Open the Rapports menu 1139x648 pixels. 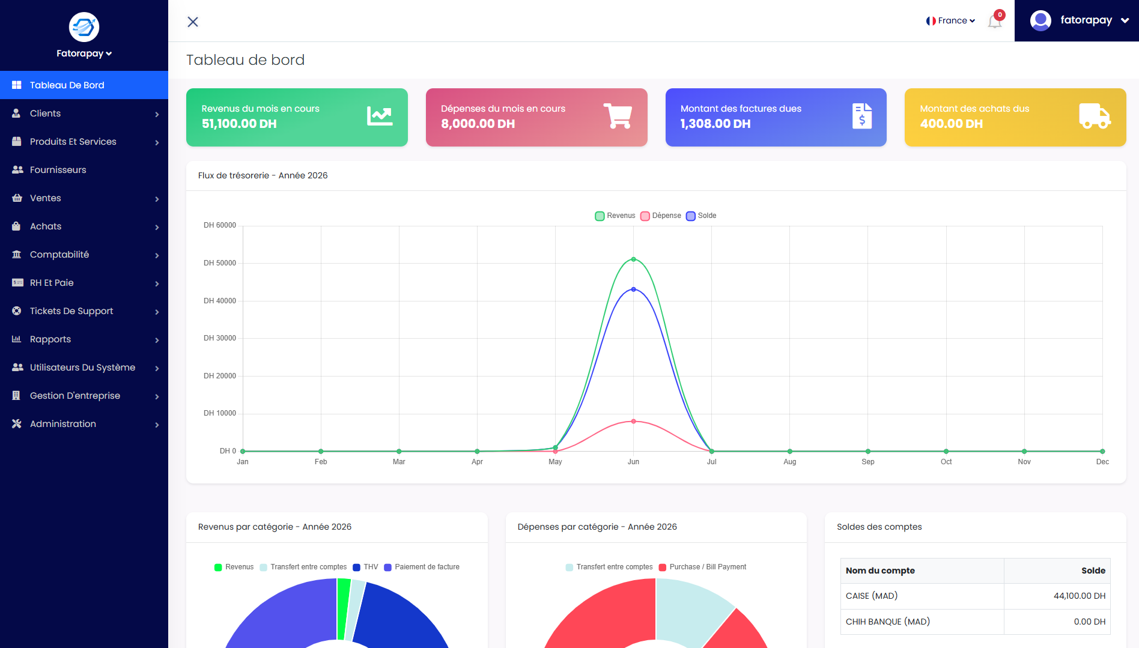84,339
